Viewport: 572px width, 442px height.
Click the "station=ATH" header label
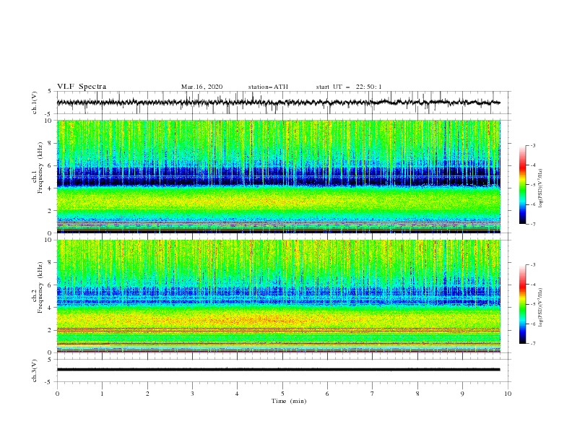268,87
